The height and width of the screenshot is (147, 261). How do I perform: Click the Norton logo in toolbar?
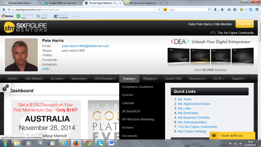(x=7, y=16)
